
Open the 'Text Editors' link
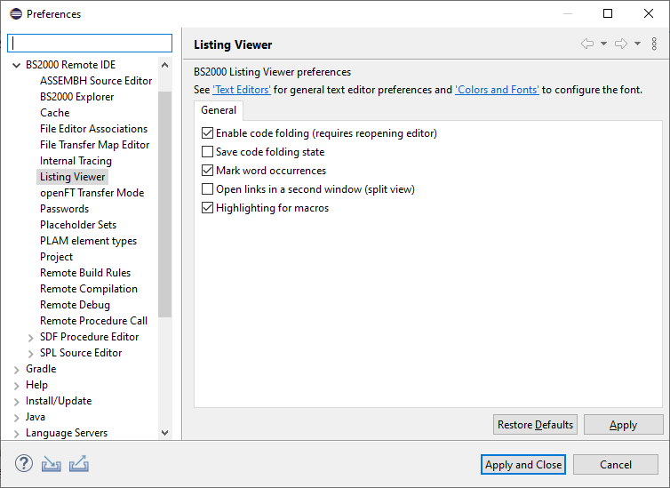pos(242,90)
